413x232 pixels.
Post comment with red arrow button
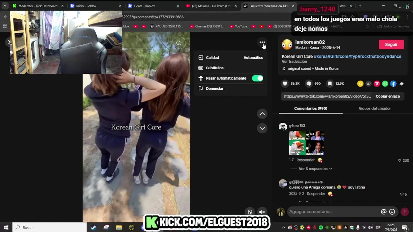[x=405, y=212]
